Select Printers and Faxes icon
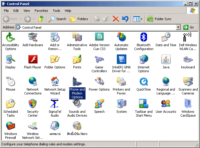The image size is (200, 148). pyautogui.click(x=121, y=81)
